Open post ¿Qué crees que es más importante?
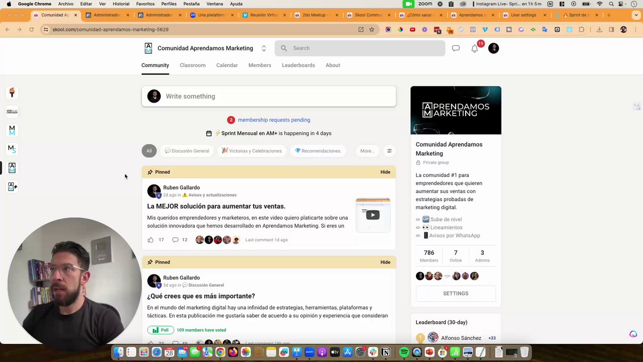Image resolution: width=643 pixels, height=362 pixels. (201, 296)
